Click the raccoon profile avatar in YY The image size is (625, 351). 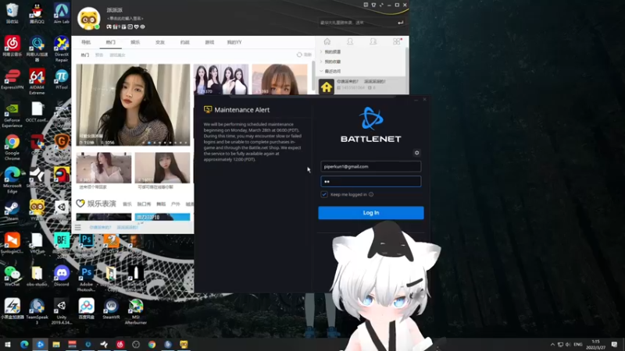tap(88, 19)
